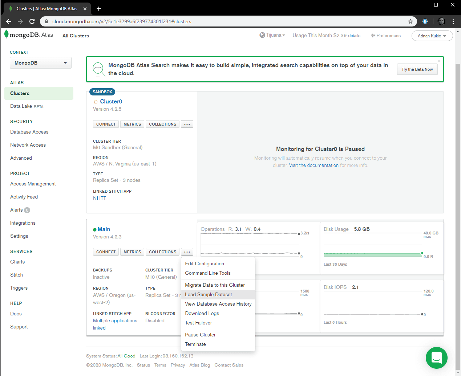461x376 pixels.
Task: Open Cluster0 ellipsis options button
Action: pos(187,124)
